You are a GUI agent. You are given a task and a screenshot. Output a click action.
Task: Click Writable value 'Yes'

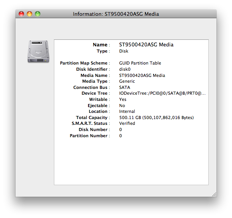click(123, 99)
